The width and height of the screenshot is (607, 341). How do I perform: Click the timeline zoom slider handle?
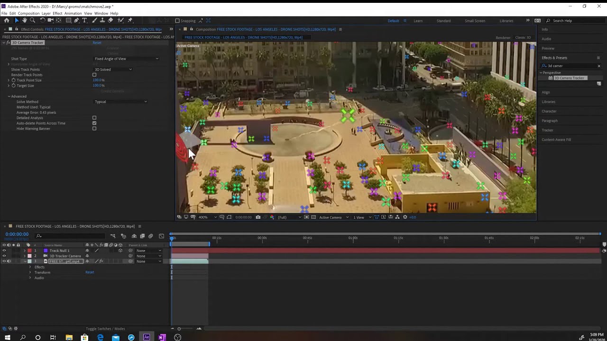click(179, 329)
